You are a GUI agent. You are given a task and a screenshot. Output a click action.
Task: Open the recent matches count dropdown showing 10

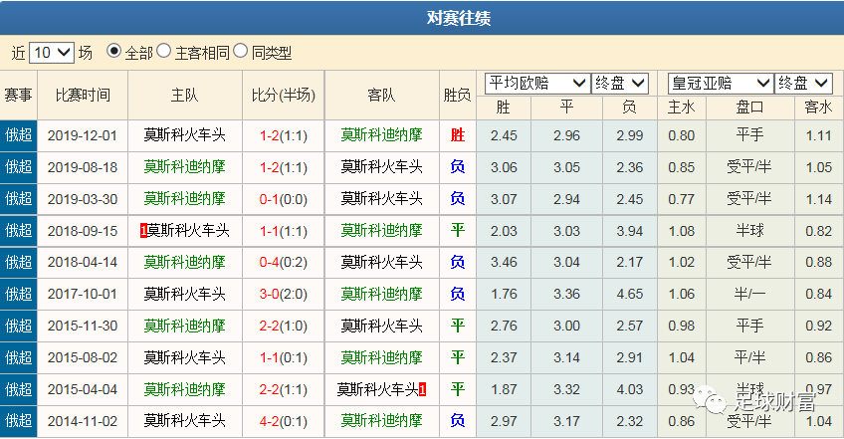[51, 52]
